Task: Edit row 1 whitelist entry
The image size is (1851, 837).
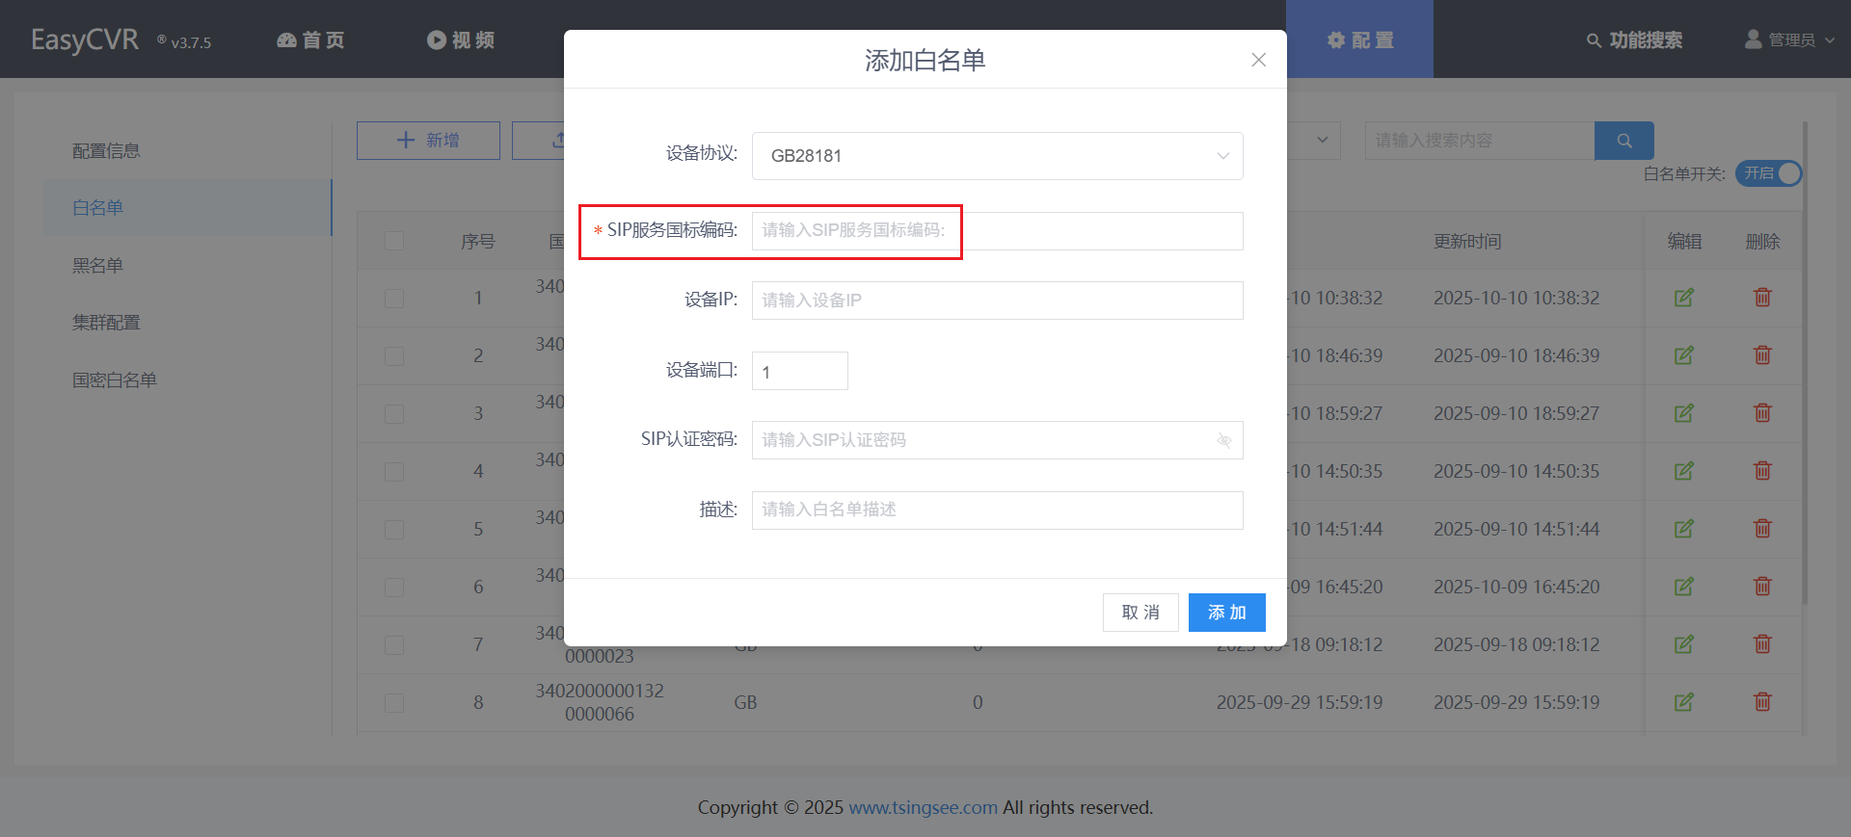Action: point(1684,298)
